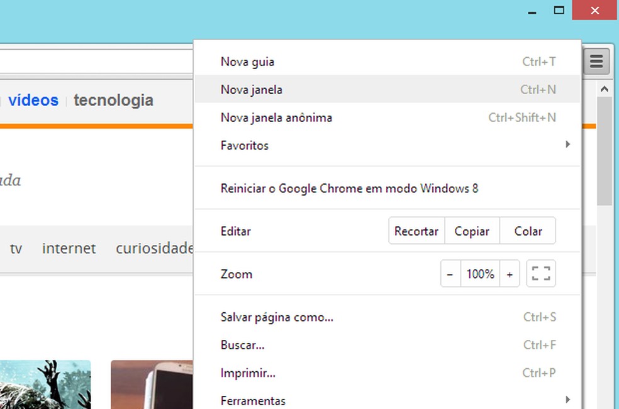Expand the Ferramentas submenu
The width and height of the screenshot is (619, 409).
[x=253, y=400]
